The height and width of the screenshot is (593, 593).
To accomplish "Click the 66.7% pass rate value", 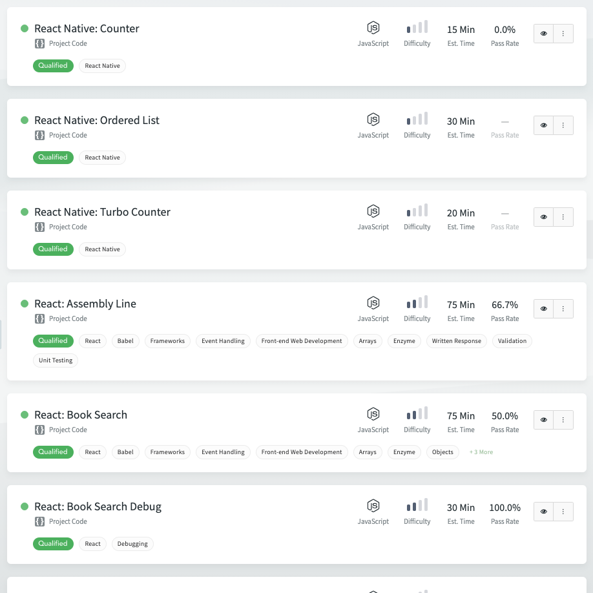I will [x=505, y=305].
